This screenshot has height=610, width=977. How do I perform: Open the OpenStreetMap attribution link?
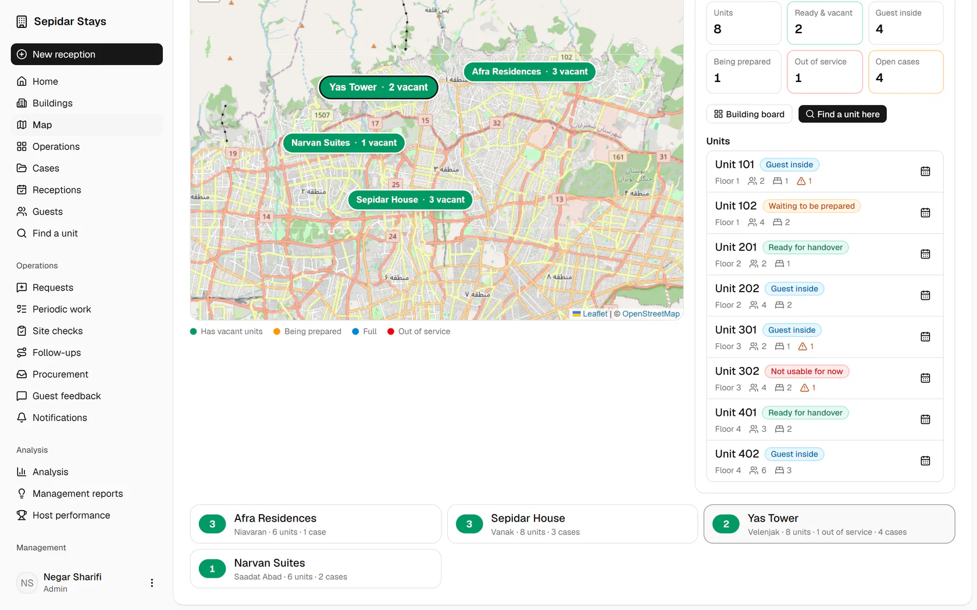coord(651,314)
